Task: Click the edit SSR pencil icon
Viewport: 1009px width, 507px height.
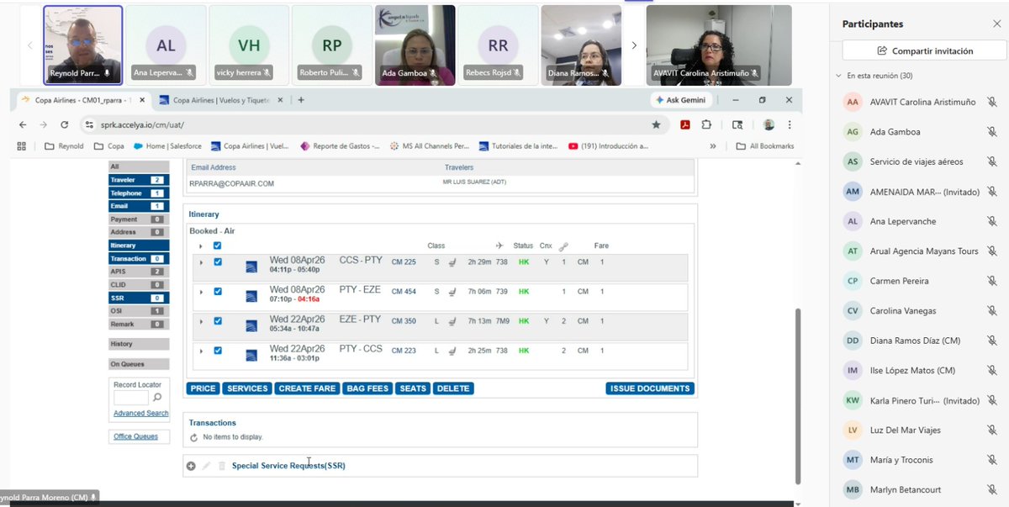Action: point(206,466)
